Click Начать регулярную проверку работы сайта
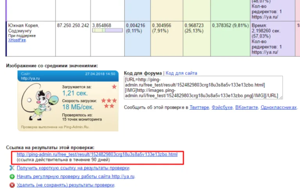The width and height of the screenshot is (300, 189). pyautogui.click(x=75, y=177)
